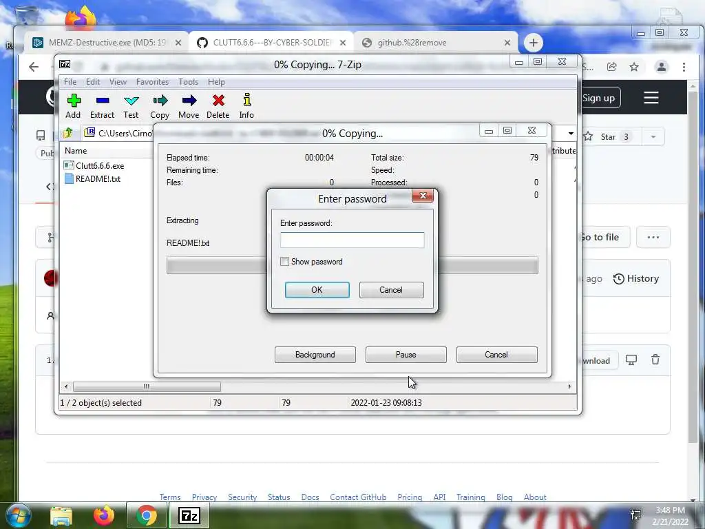Screen dimensions: 705x529
Task: Cancel the copying operation
Action: coord(497,355)
